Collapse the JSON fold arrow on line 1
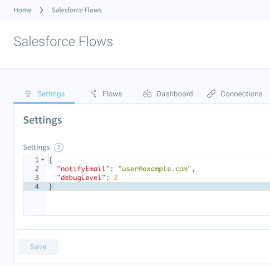 (43, 160)
